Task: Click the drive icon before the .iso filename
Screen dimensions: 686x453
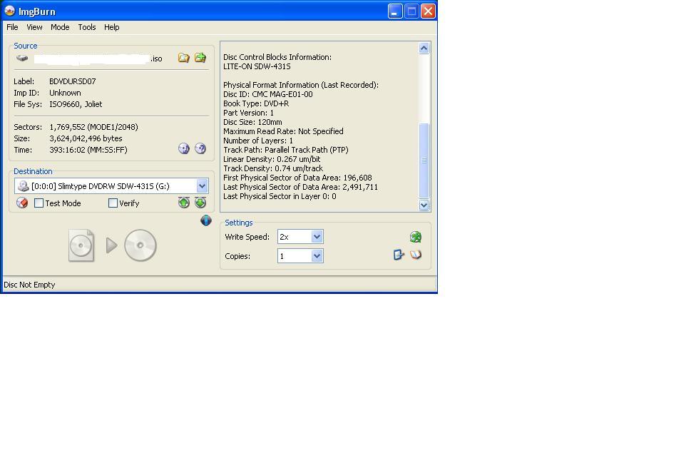Action: click(22, 58)
